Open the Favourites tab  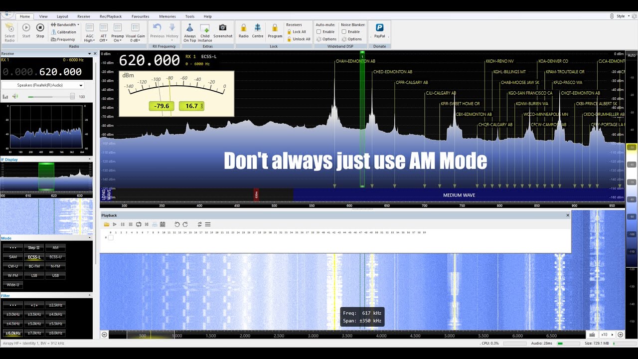(141, 16)
